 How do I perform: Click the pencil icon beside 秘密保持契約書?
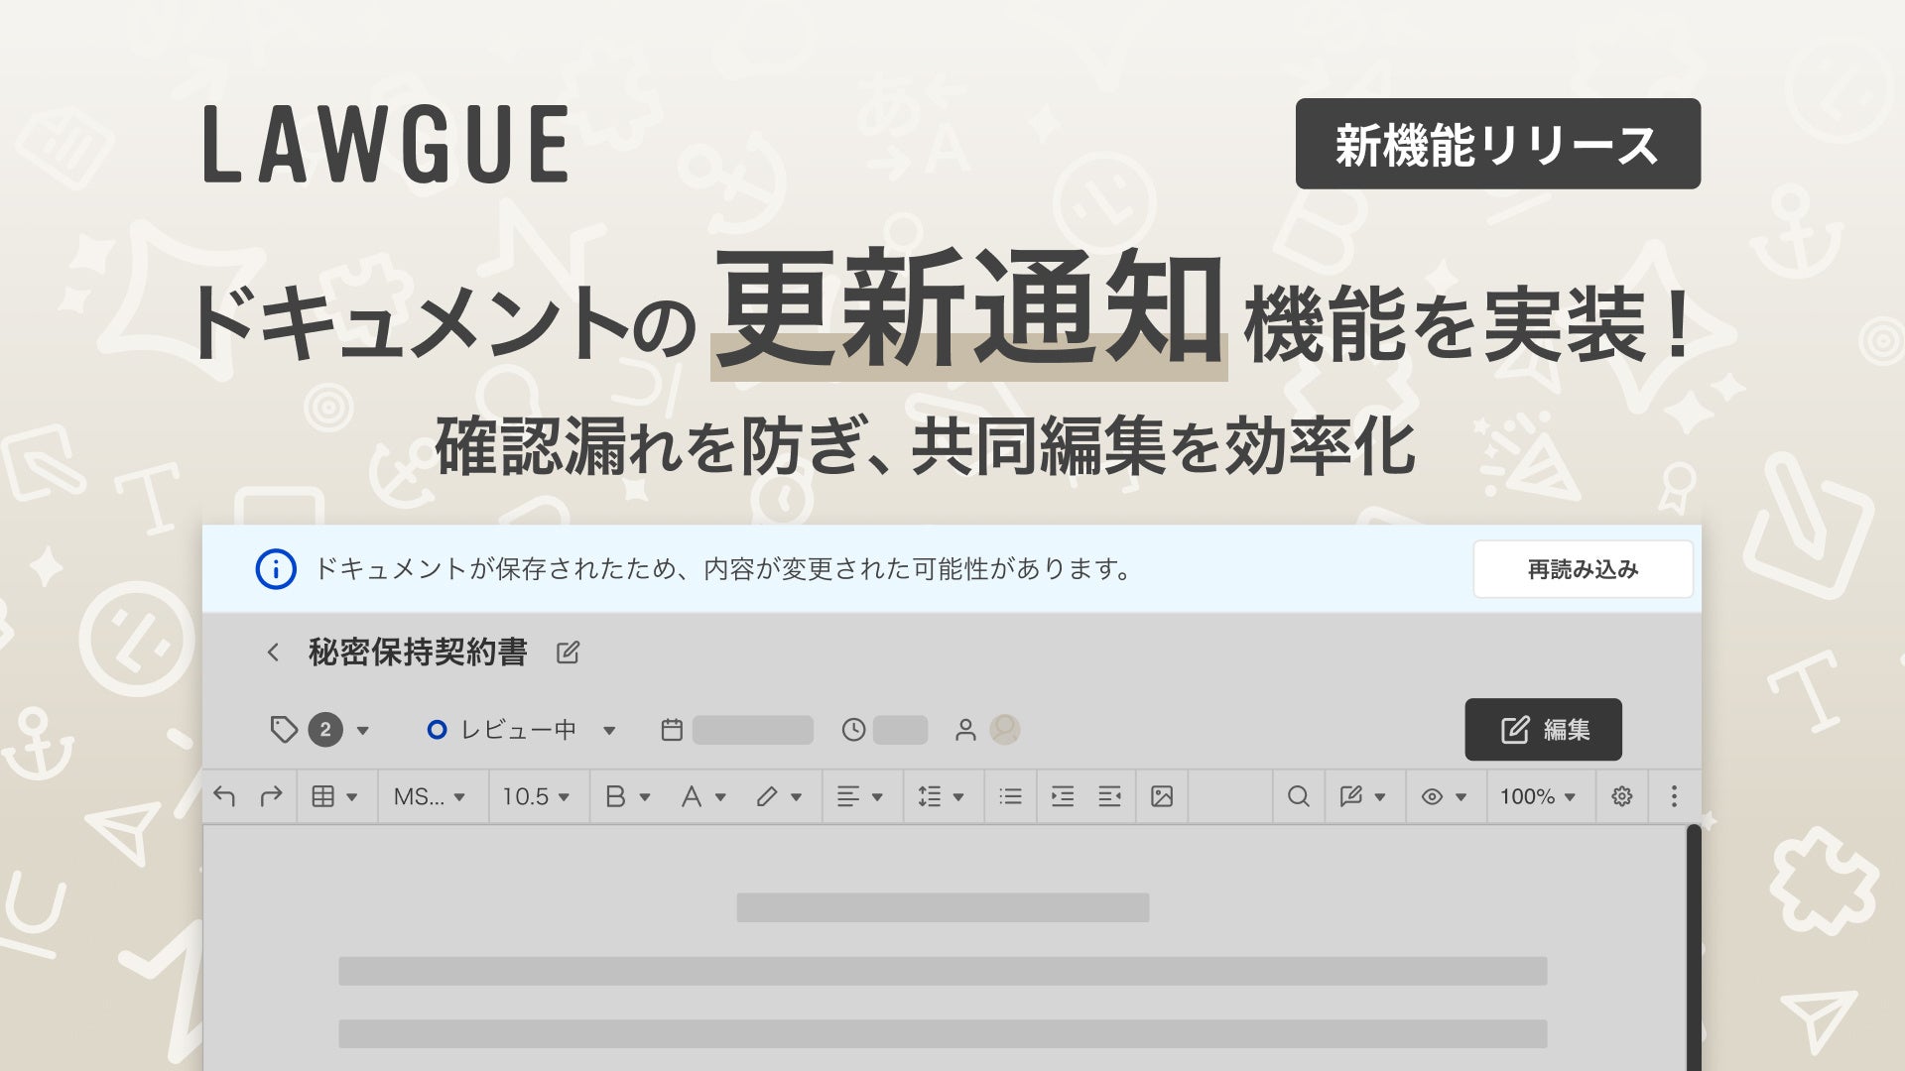point(568,653)
